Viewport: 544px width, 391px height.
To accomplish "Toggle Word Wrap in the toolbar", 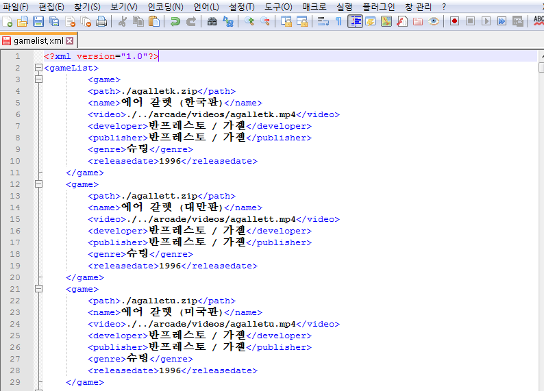I will (323, 21).
